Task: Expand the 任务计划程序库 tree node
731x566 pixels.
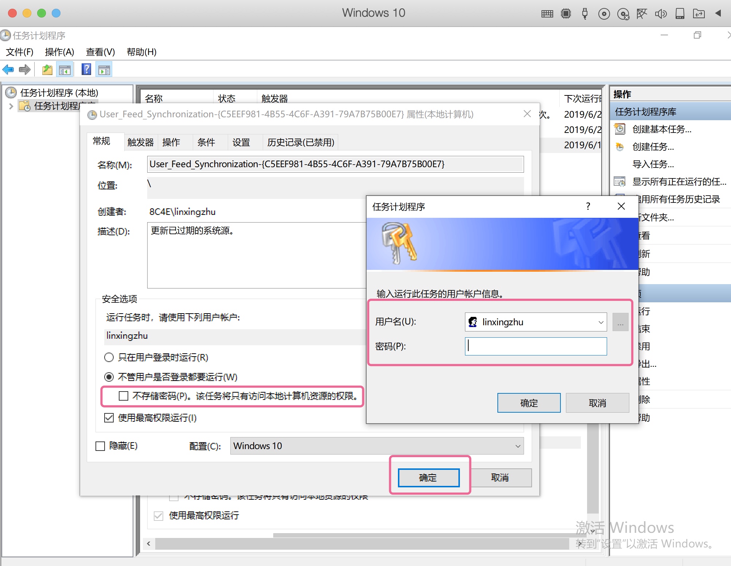Action: tap(11, 106)
